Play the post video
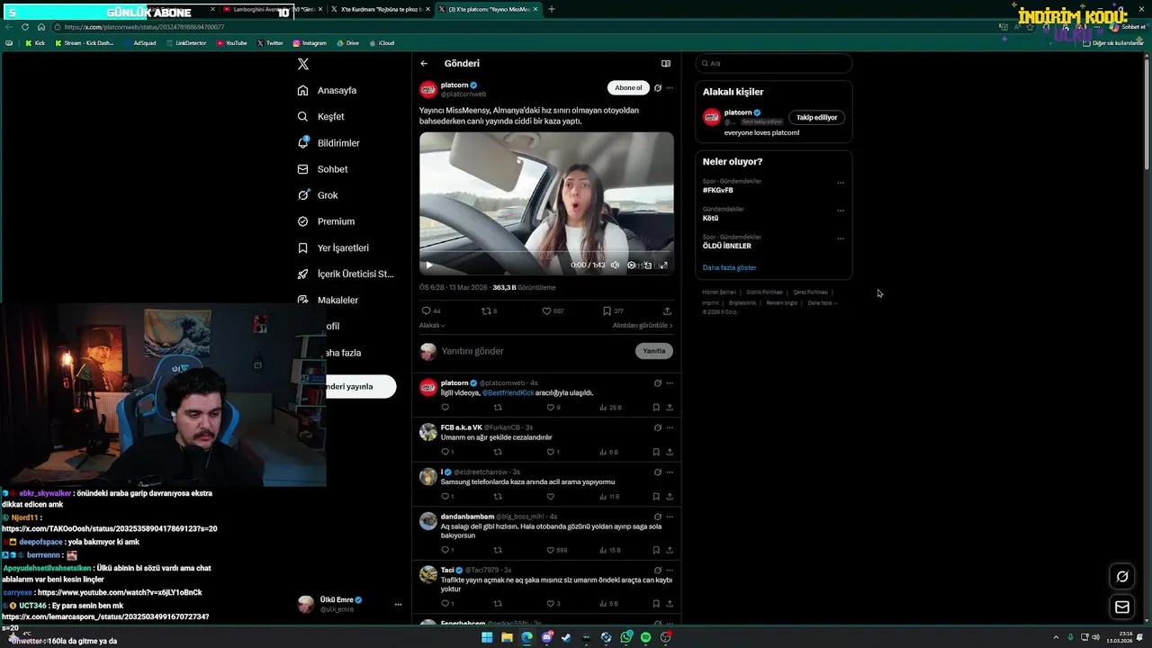 (428, 265)
